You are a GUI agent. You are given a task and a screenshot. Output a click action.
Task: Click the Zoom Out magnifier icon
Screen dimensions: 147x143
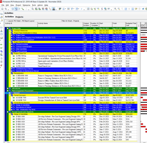[119, 9]
